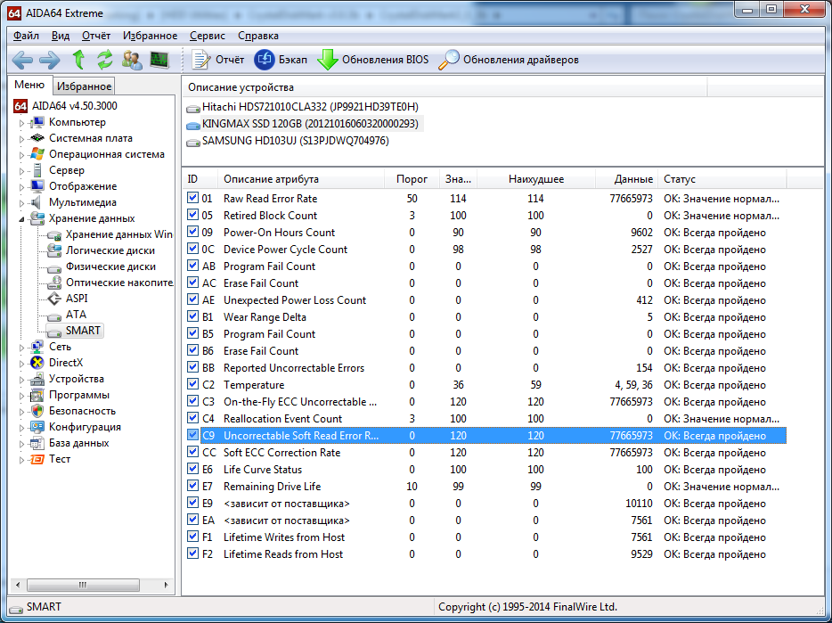Expand the Компьютер tree node arrow
The height and width of the screenshot is (623, 832).
click(x=21, y=123)
